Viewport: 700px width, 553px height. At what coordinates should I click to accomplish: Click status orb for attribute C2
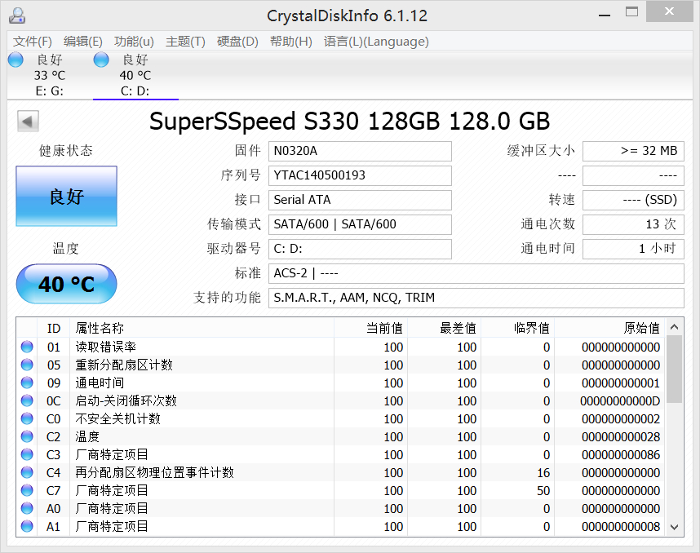[27, 436]
